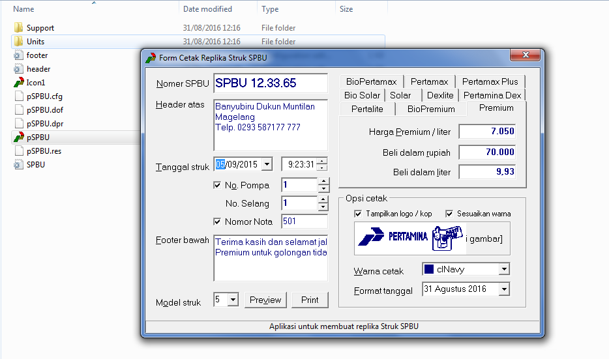This screenshot has height=359, width=609.
Task: Increase time with the up spinner
Action: (322, 161)
